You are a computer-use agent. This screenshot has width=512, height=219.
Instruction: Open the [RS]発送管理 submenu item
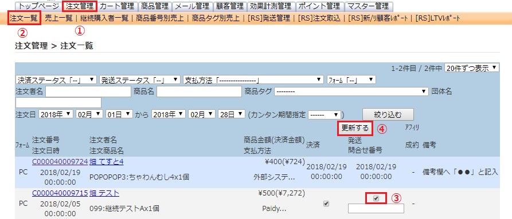(269, 18)
